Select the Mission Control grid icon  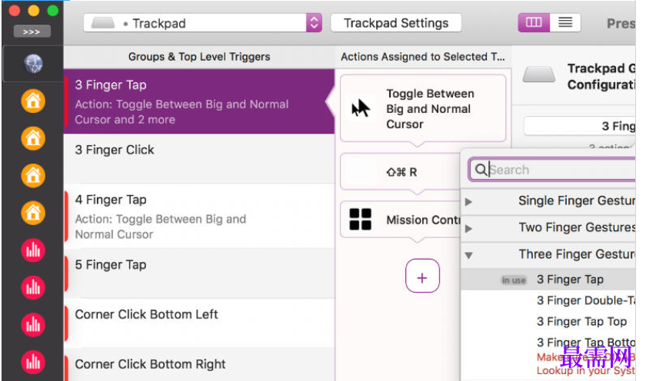point(360,219)
